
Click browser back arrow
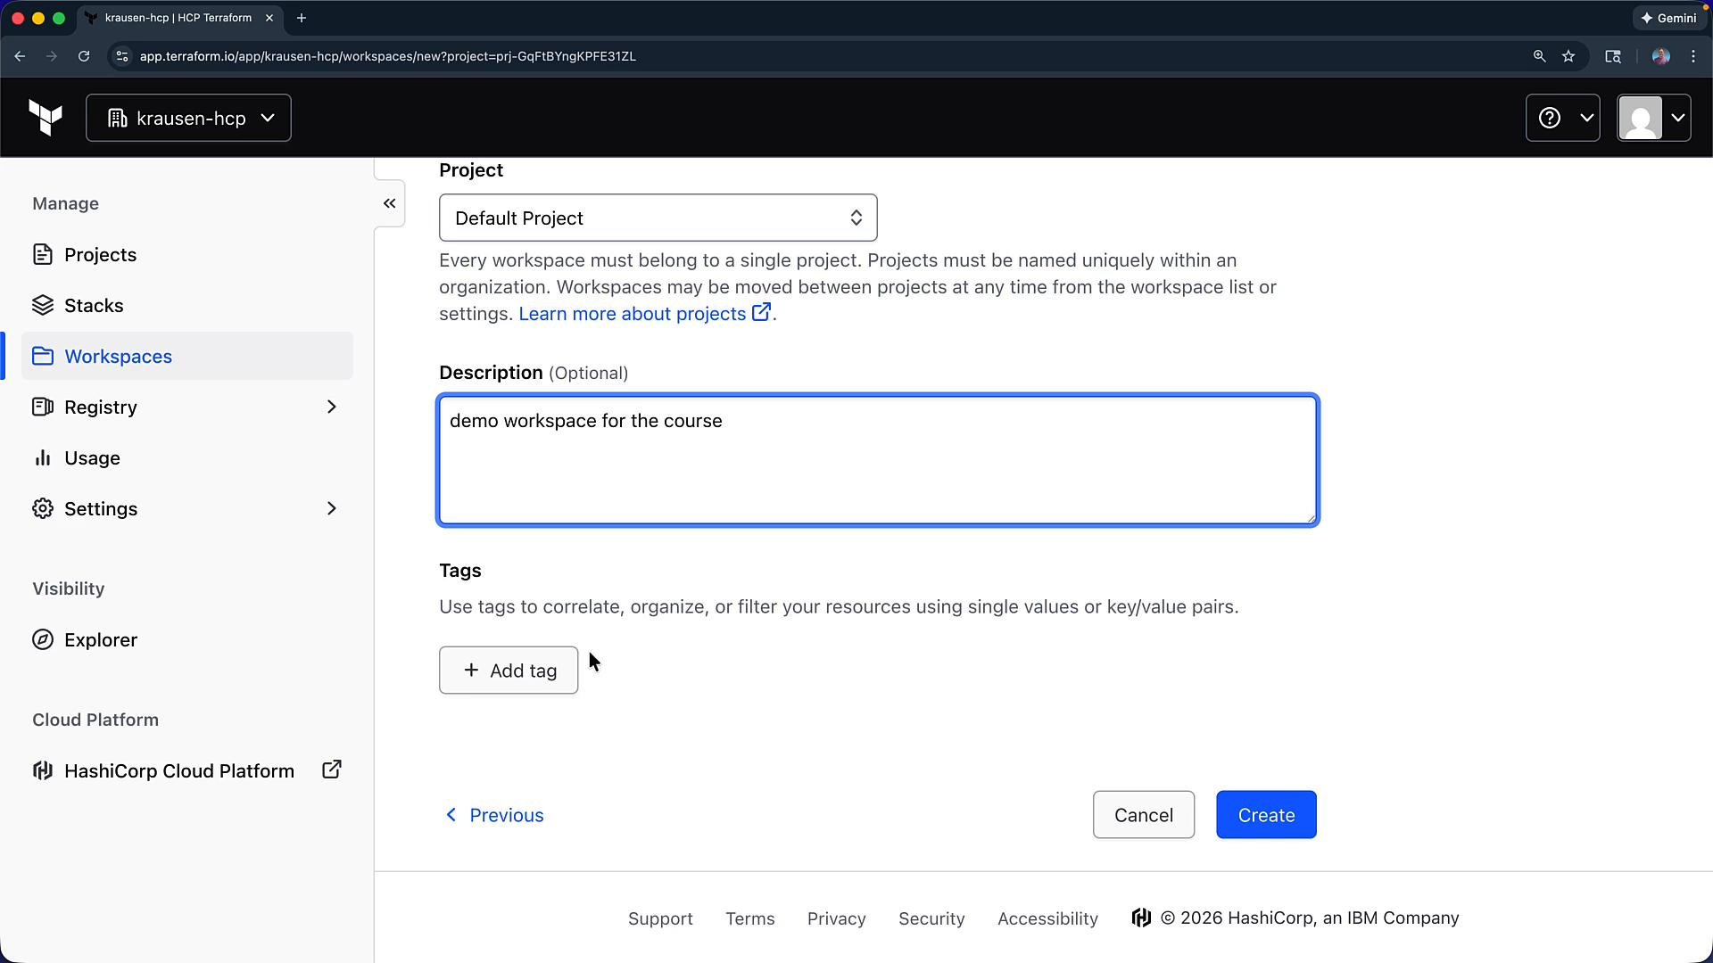coord(20,56)
